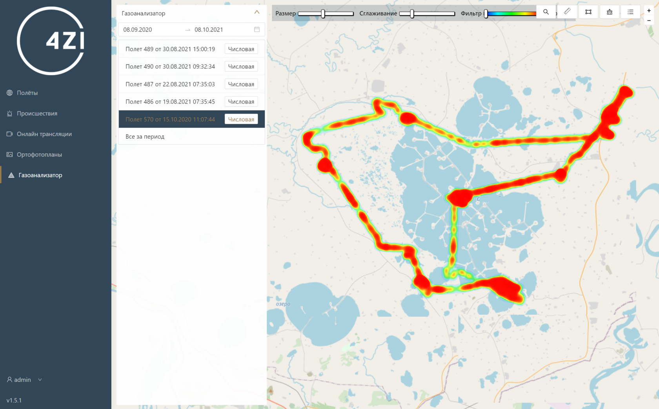This screenshot has height=409, width=659.
Task: Click the search magnifier icon on map toolbar
Action: click(546, 12)
